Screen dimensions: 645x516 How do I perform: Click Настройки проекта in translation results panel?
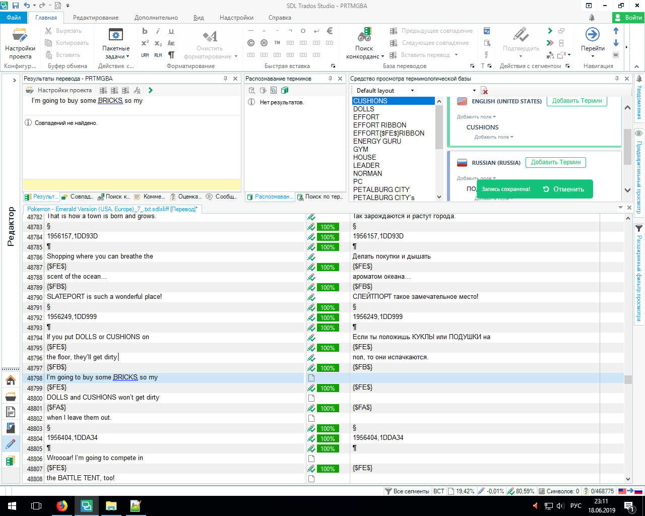59,90
